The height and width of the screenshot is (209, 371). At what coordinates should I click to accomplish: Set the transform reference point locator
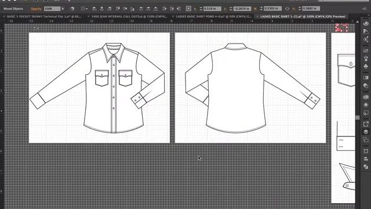point(188,9)
